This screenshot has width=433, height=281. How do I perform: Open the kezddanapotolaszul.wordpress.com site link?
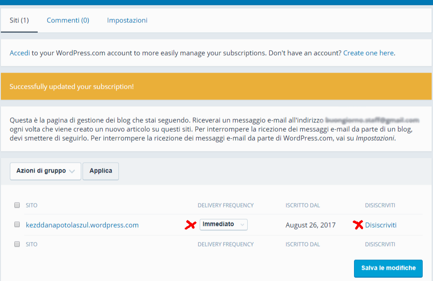pos(82,225)
